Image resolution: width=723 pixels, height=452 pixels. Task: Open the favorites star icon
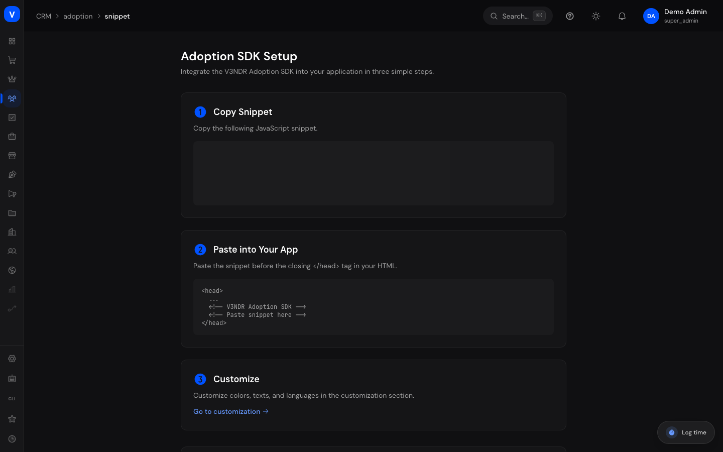[x=12, y=419]
